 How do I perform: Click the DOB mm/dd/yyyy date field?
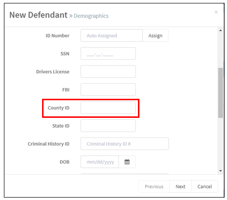pos(100,162)
